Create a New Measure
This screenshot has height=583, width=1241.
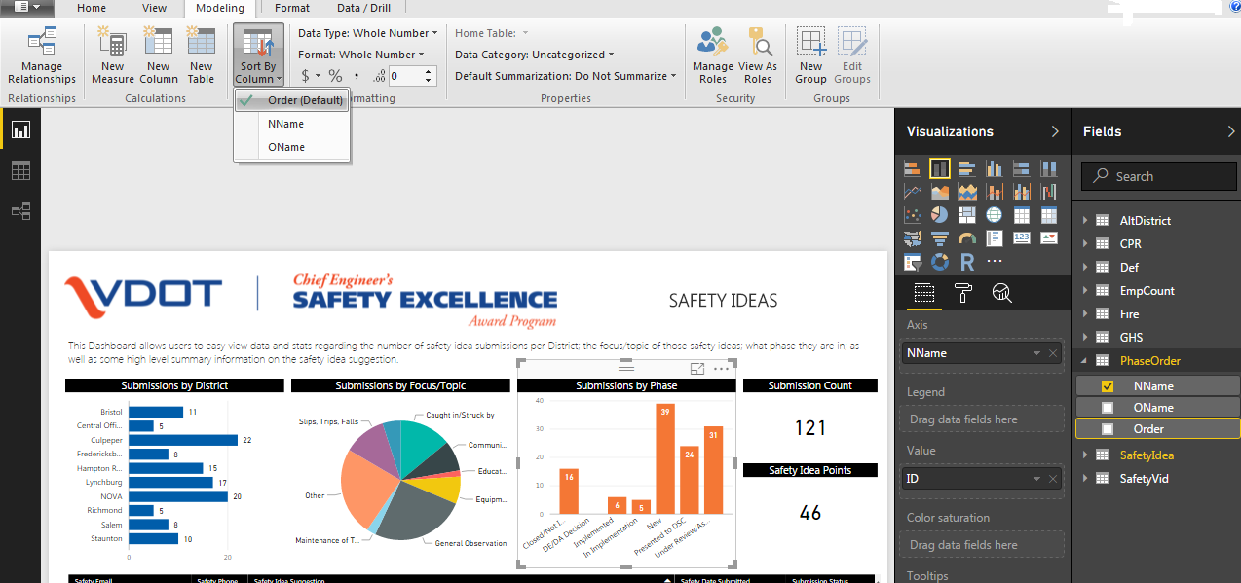tap(113, 56)
